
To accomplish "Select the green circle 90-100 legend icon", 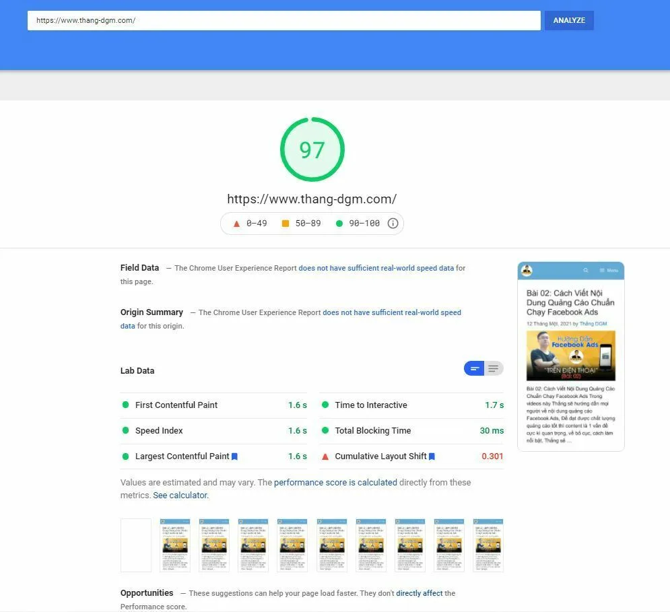I will (339, 224).
